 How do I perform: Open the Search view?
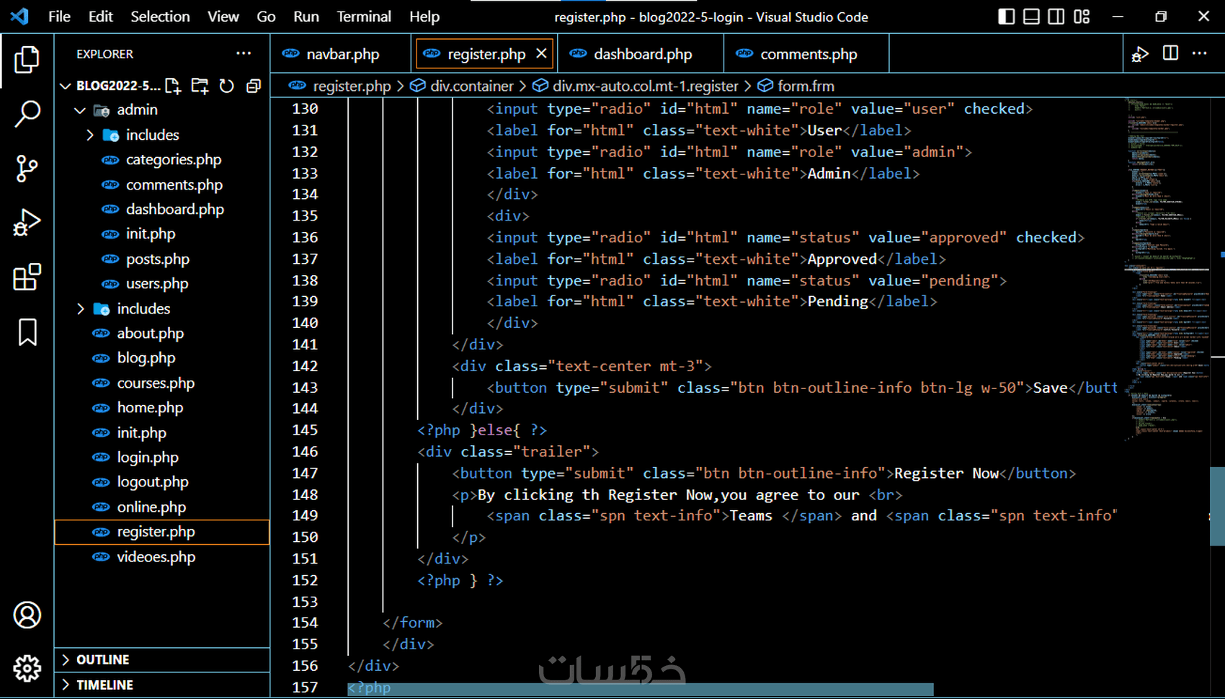tap(27, 114)
